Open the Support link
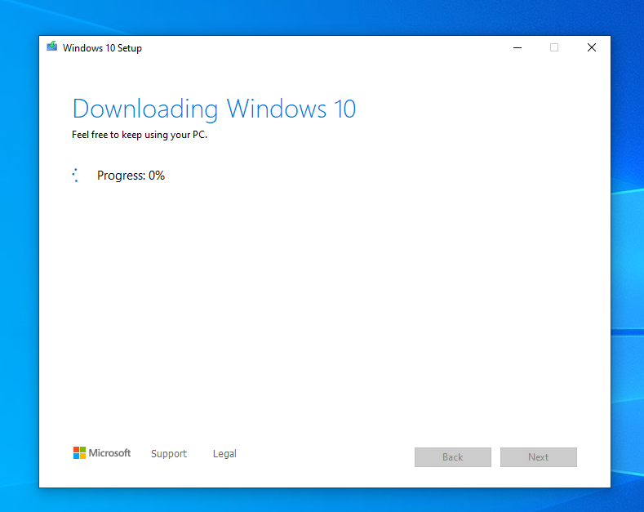The height and width of the screenshot is (512, 644). point(169,454)
